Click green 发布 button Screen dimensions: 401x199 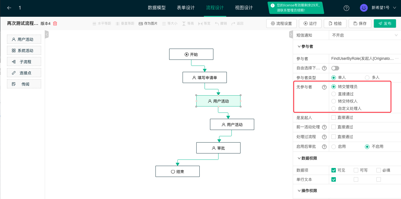click(385, 23)
